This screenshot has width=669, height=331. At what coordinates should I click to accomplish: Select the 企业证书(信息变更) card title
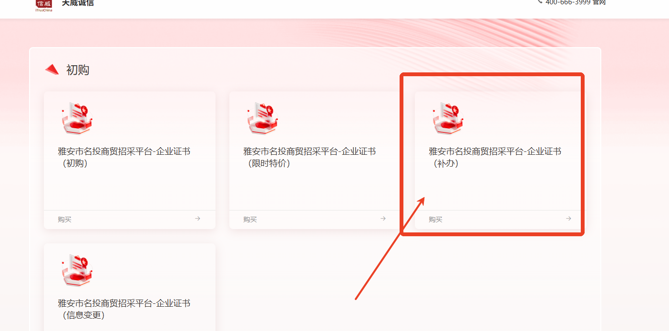(x=124, y=309)
